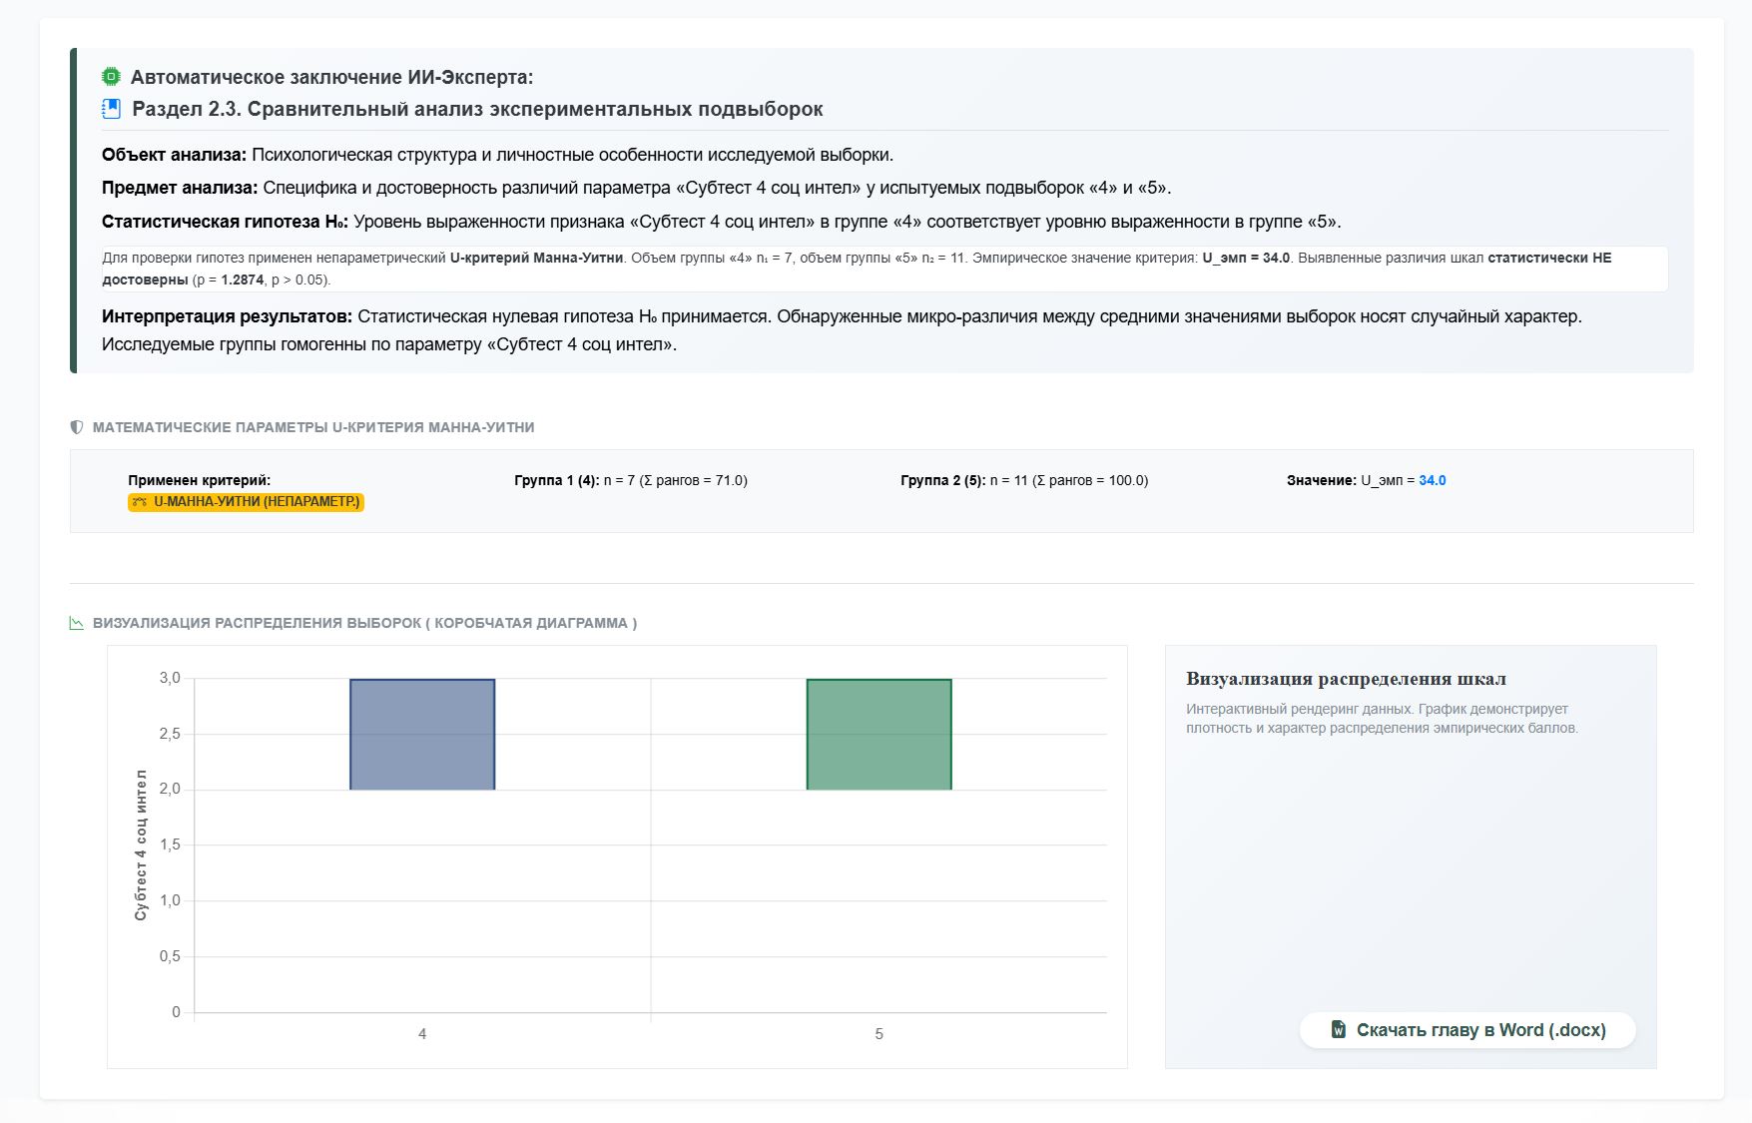Click the Статистическая гипотеза H₀ label

click(x=225, y=222)
